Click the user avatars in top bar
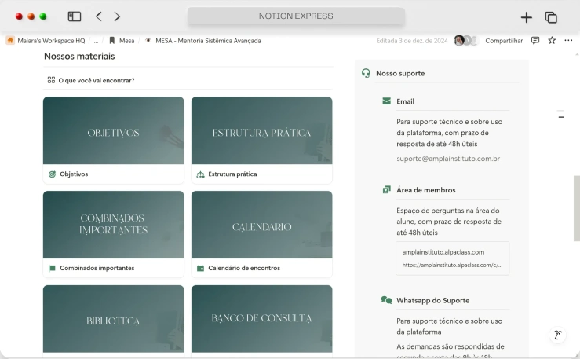This screenshot has width=580, height=359. click(466, 40)
